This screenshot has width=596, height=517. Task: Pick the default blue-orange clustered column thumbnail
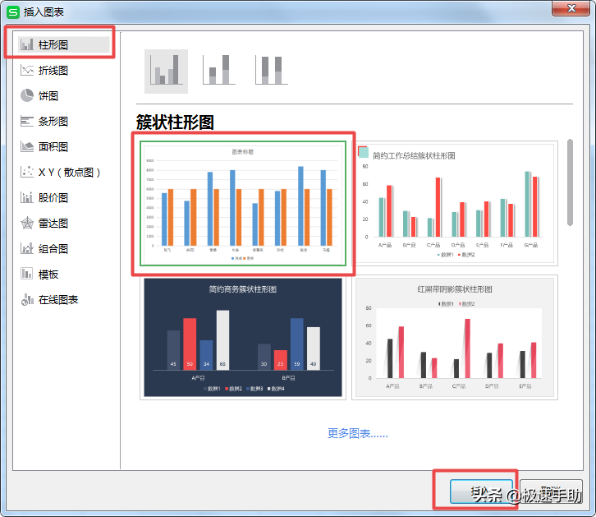pyautogui.click(x=243, y=204)
